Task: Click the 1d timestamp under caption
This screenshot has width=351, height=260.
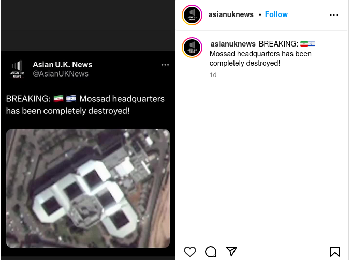Action: (213, 75)
